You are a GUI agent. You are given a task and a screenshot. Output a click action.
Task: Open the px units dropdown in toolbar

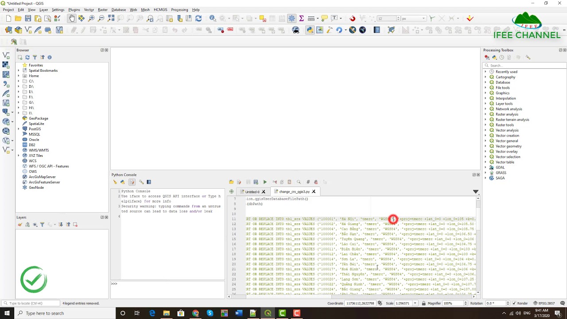(424, 18)
